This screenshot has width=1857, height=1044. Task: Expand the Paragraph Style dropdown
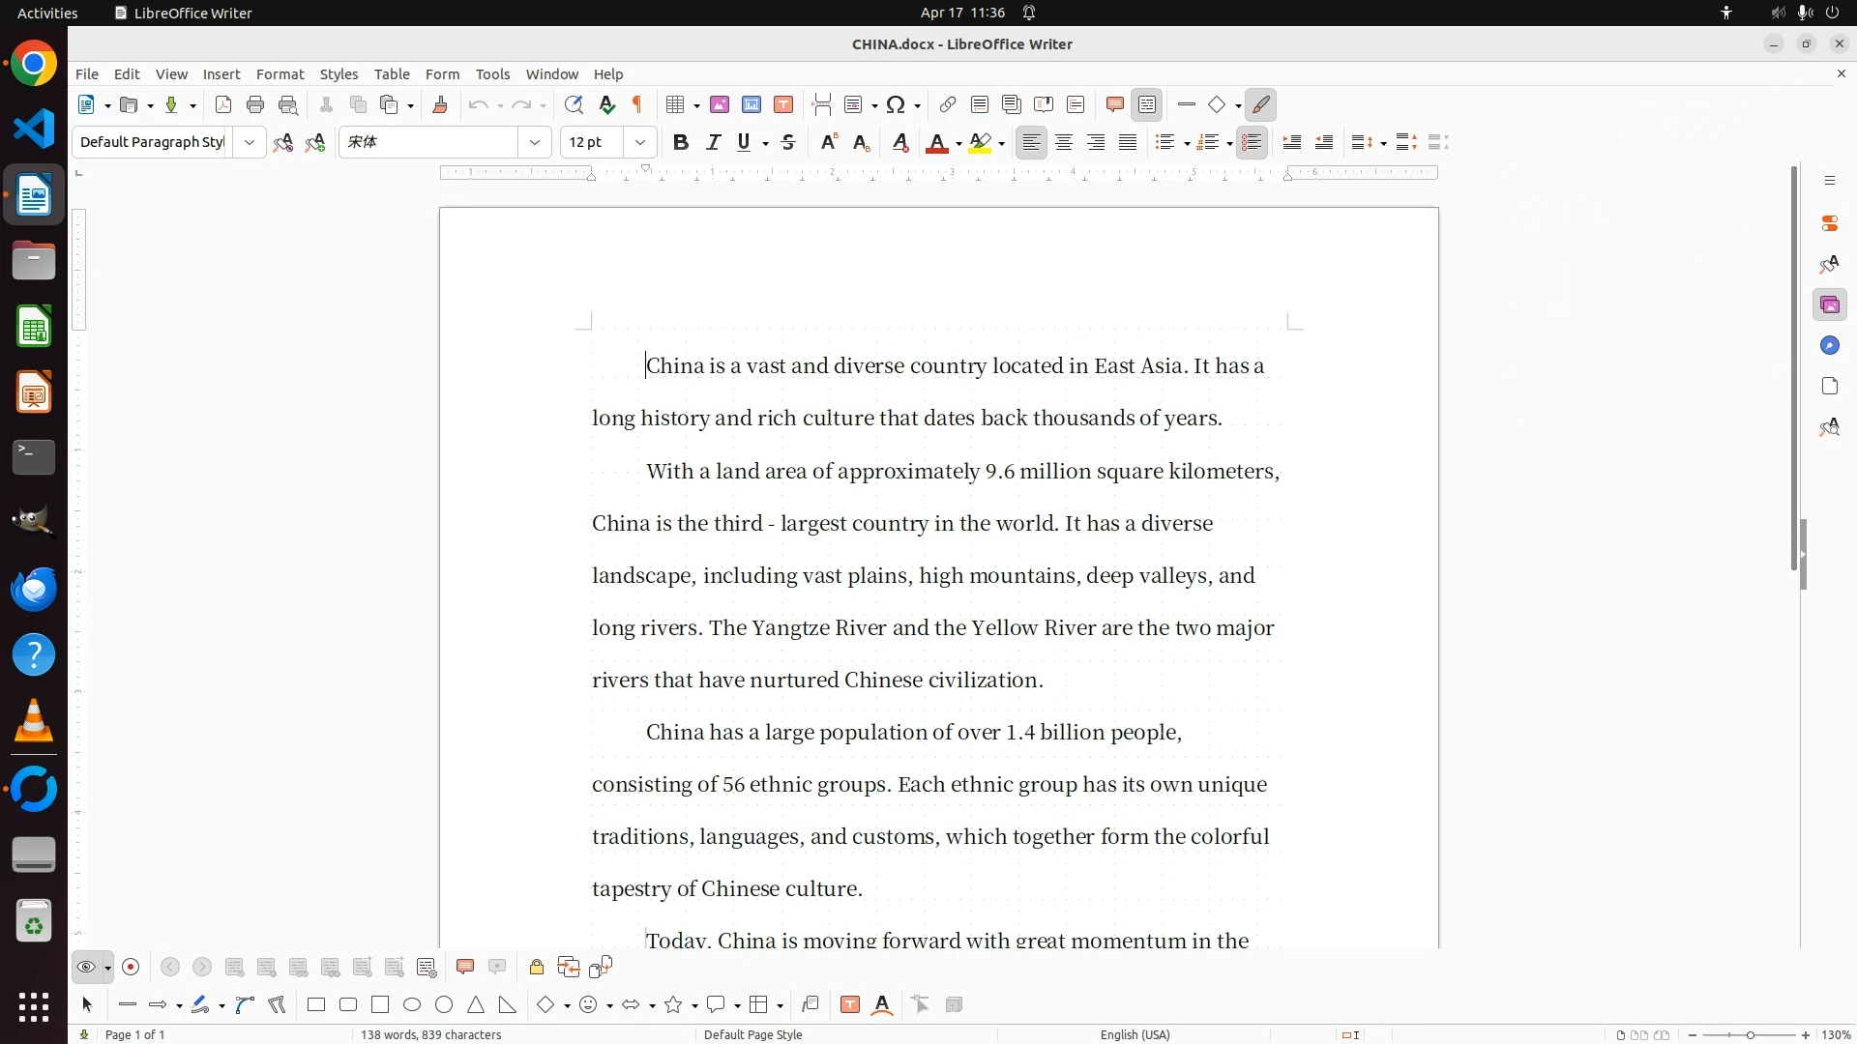250,143
